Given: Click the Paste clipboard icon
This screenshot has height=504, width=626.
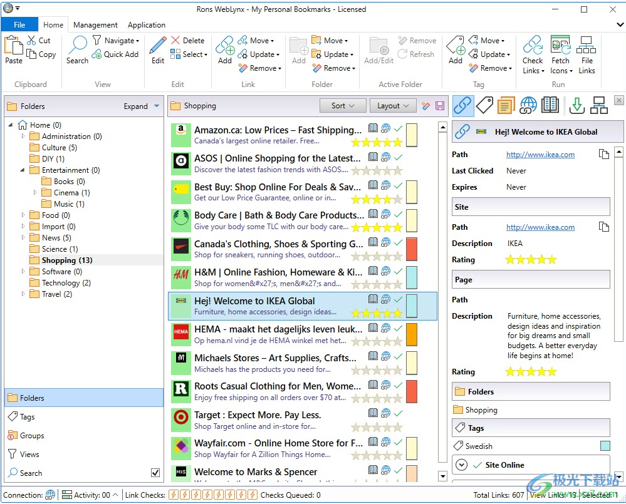Looking at the screenshot, I should [x=13, y=45].
